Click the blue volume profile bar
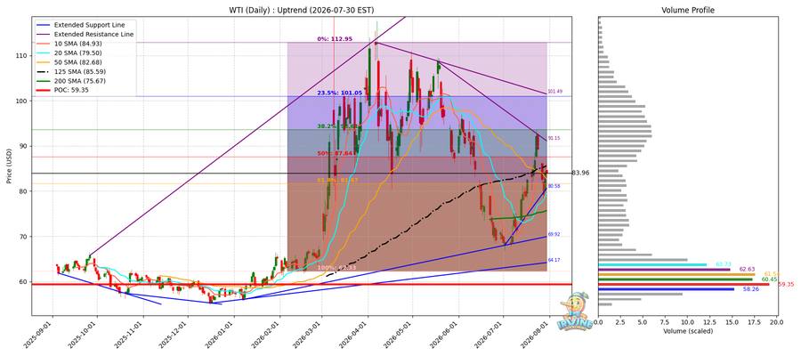Screen dimensions: 801x356 (666, 289)
